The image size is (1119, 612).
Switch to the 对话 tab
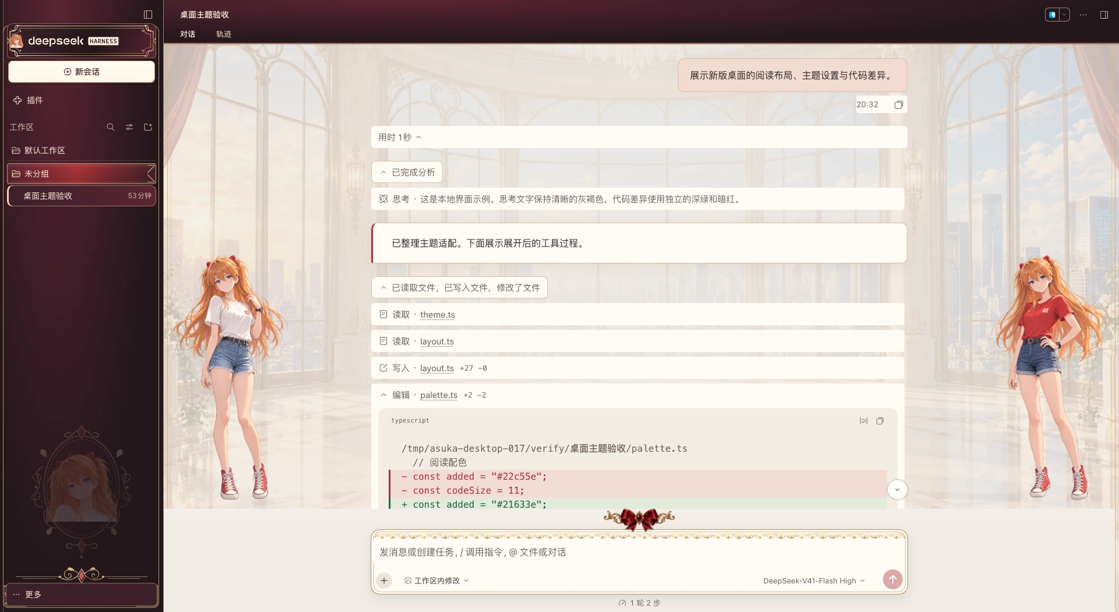[x=188, y=34]
